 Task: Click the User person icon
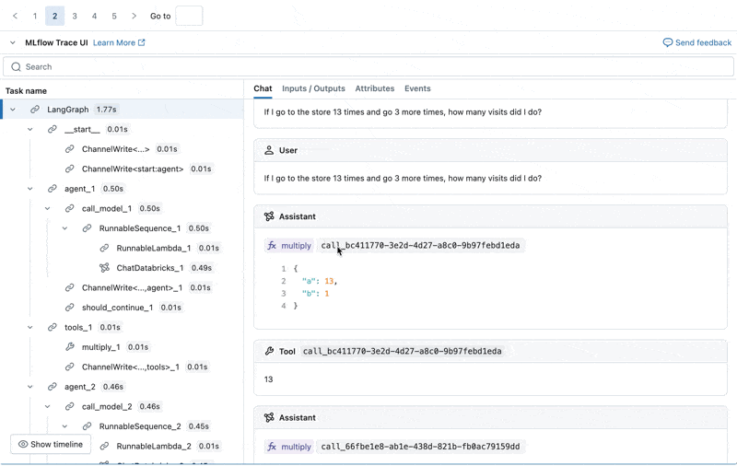click(269, 150)
